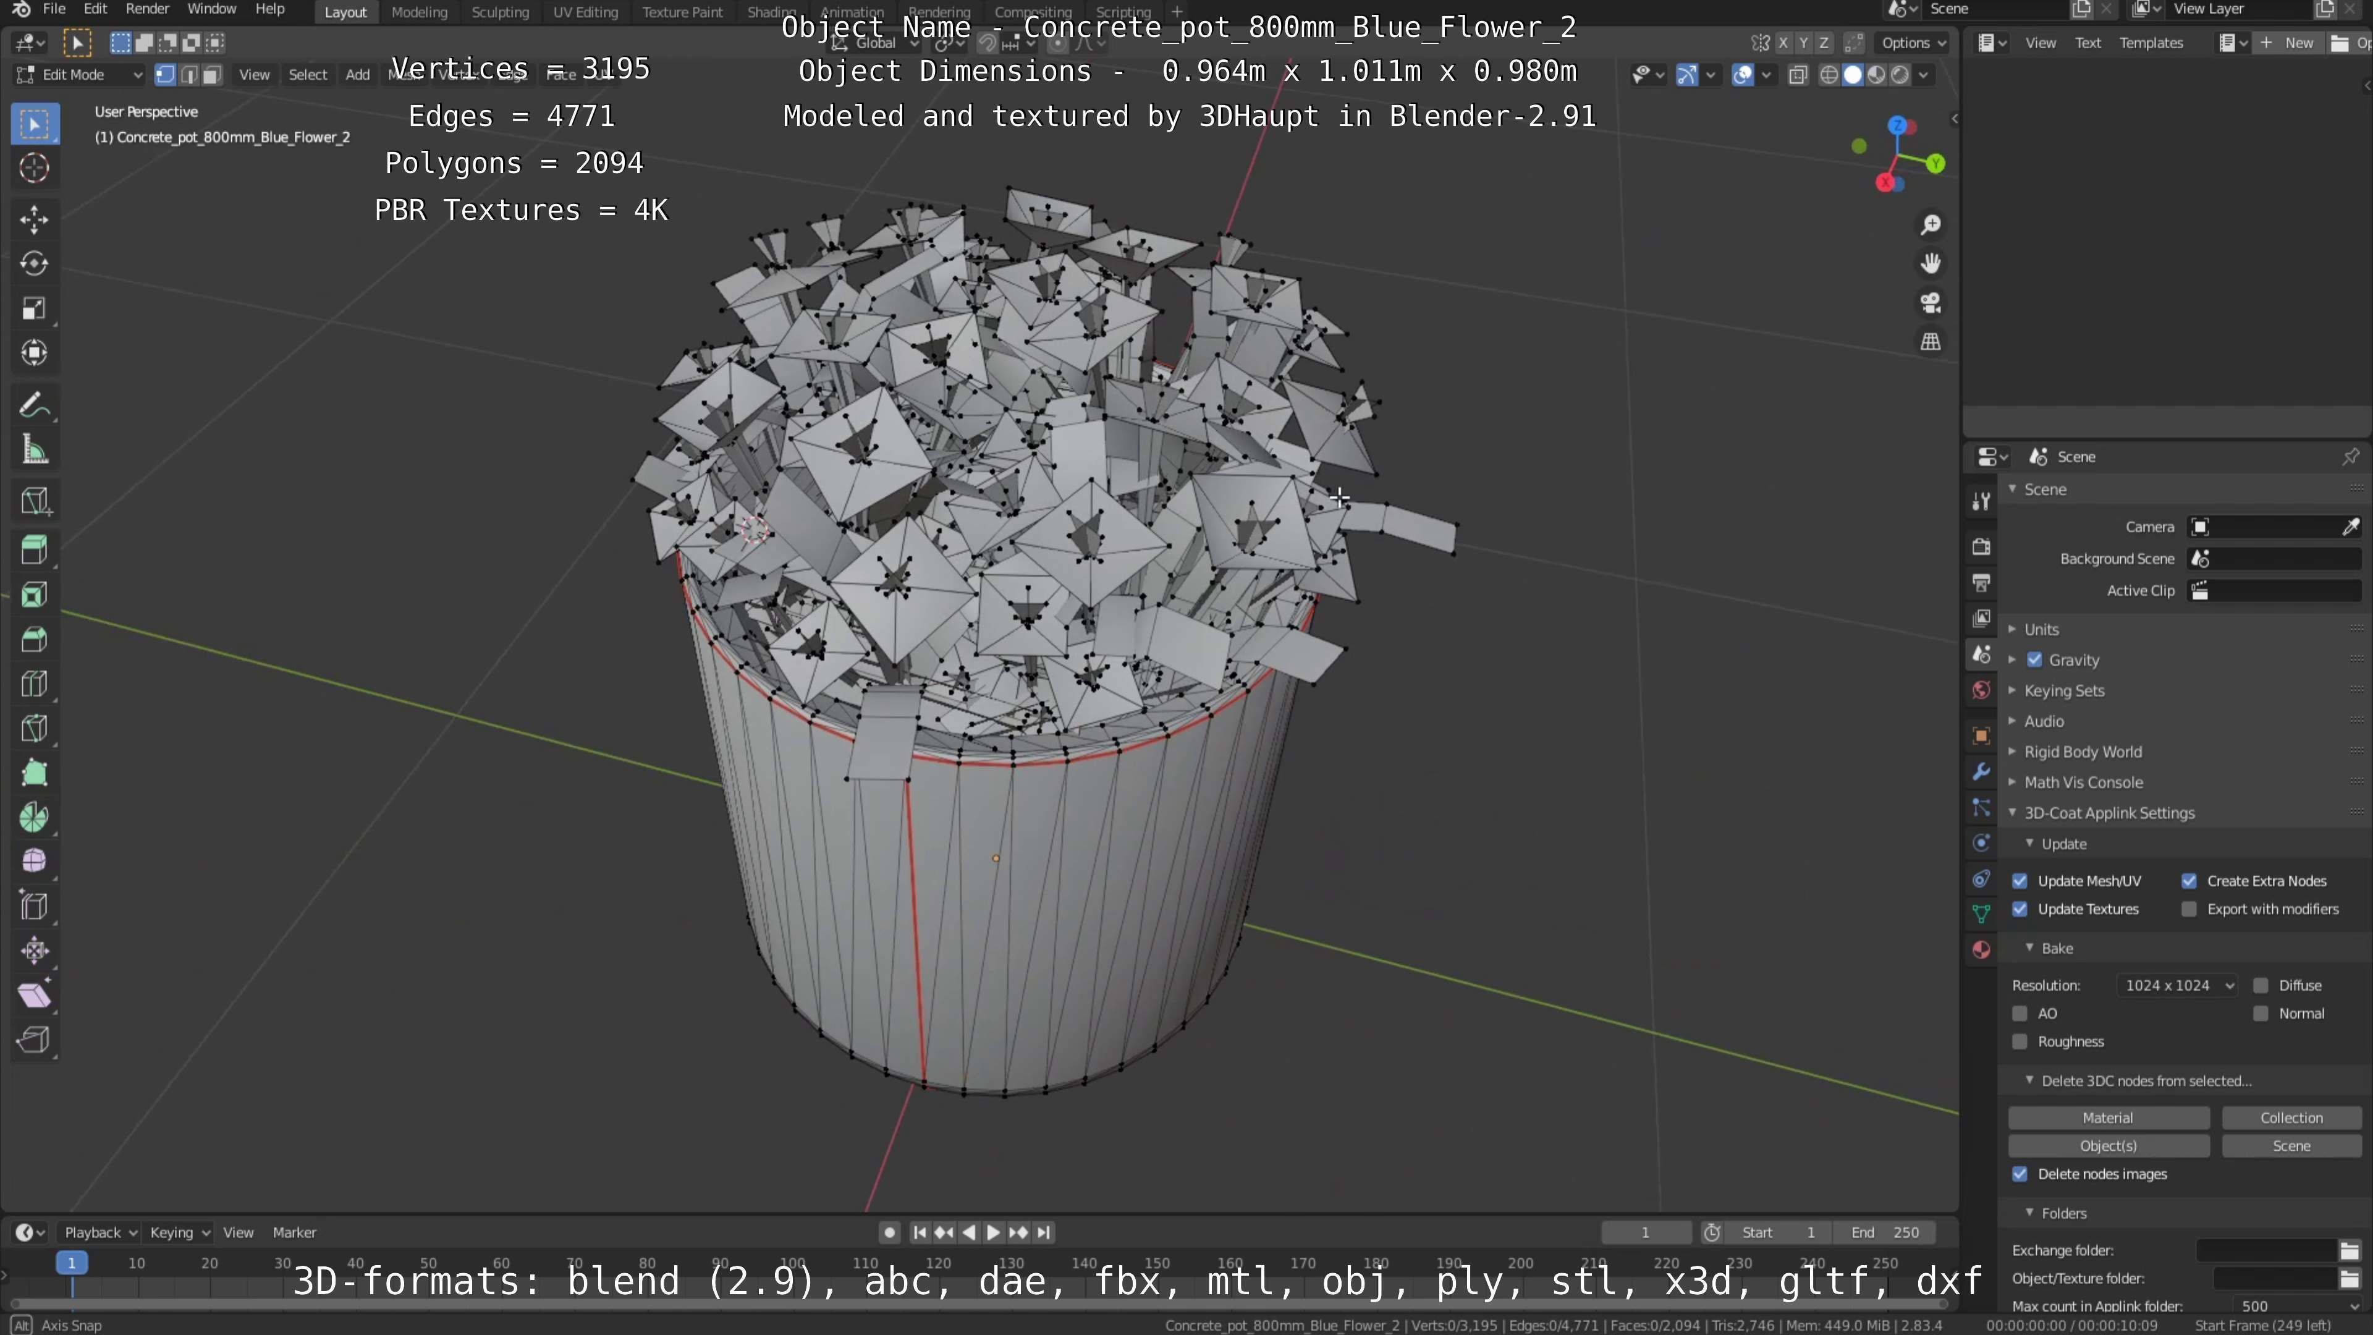Click the Material delete button

(x=2108, y=1117)
